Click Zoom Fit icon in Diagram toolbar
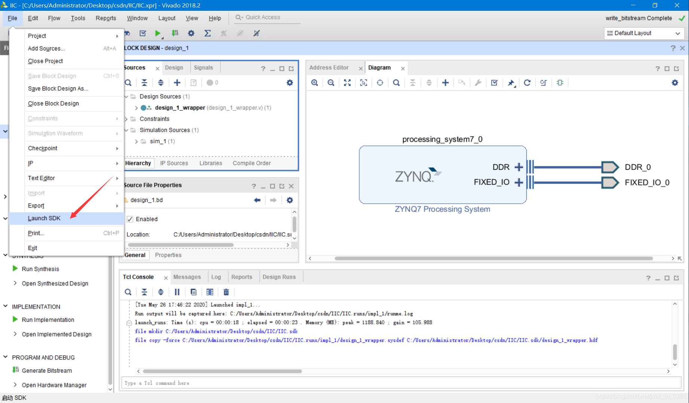The width and height of the screenshot is (689, 403). [347, 83]
